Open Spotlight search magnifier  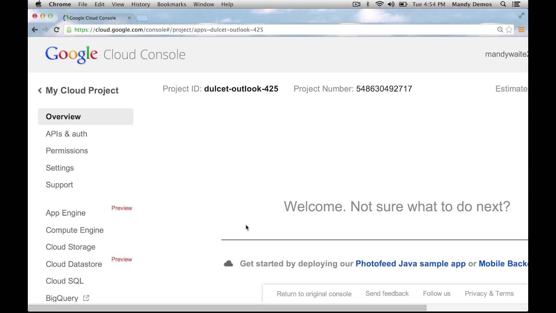503,4
